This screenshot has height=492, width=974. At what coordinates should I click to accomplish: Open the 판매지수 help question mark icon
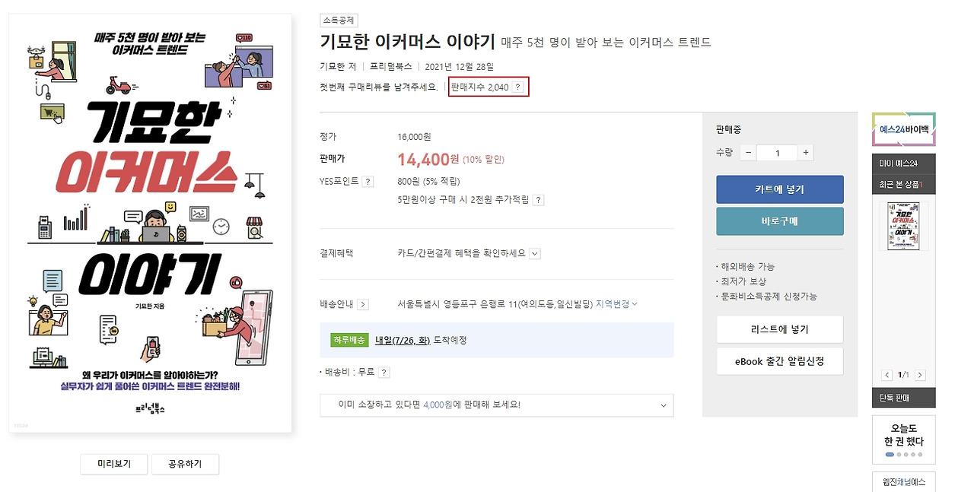(518, 87)
